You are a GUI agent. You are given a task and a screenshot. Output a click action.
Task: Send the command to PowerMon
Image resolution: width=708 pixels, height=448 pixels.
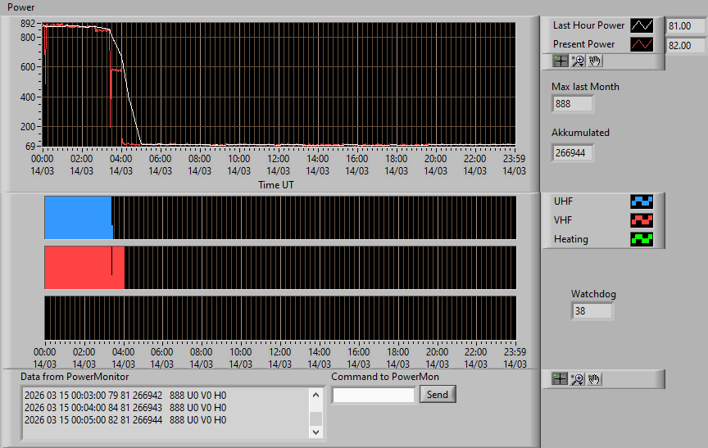pos(438,394)
